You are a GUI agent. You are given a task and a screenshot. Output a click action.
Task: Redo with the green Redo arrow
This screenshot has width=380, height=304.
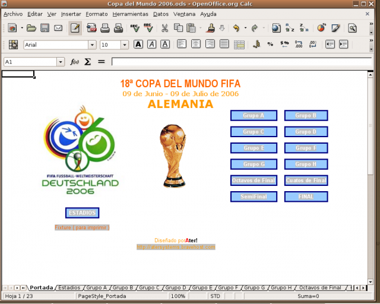click(x=254, y=28)
